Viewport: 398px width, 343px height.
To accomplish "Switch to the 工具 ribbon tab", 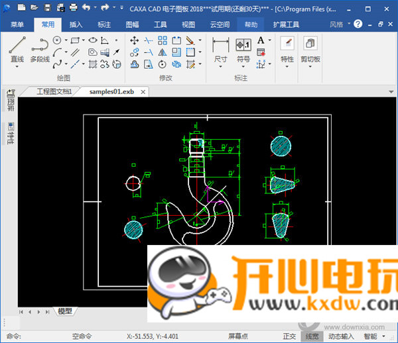I will [x=160, y=24].
